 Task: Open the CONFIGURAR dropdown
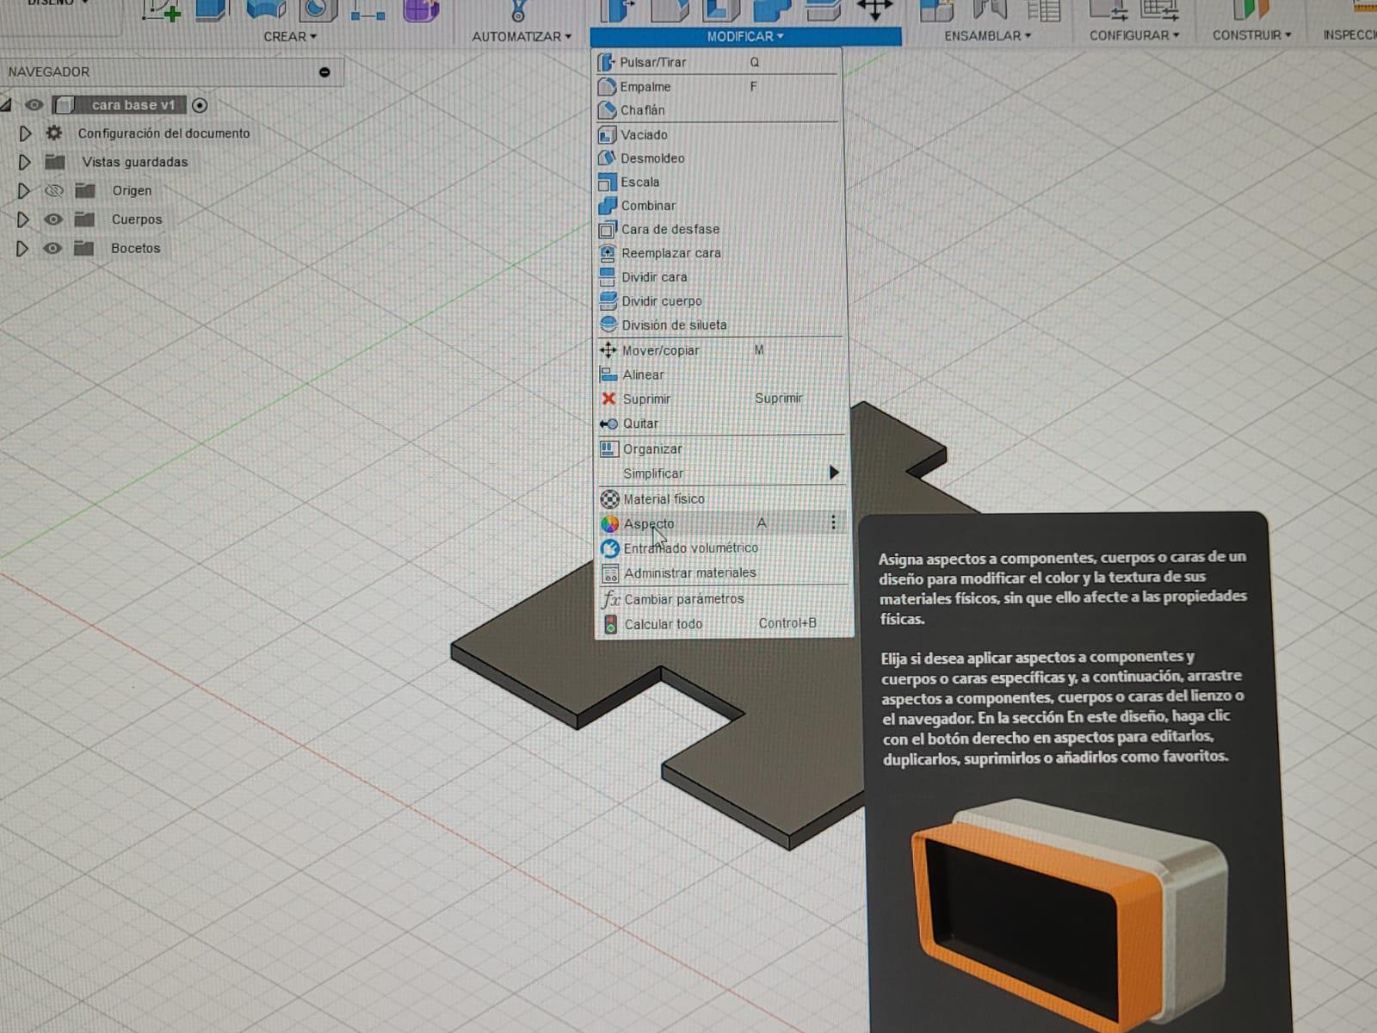[x=1134, y=35]
